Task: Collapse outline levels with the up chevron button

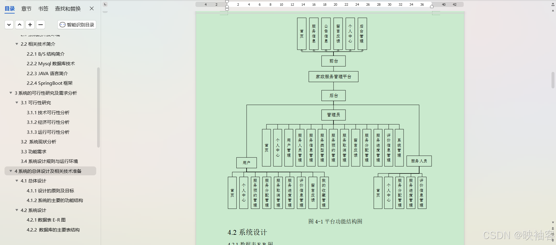Action: click(x=20, y=25)
